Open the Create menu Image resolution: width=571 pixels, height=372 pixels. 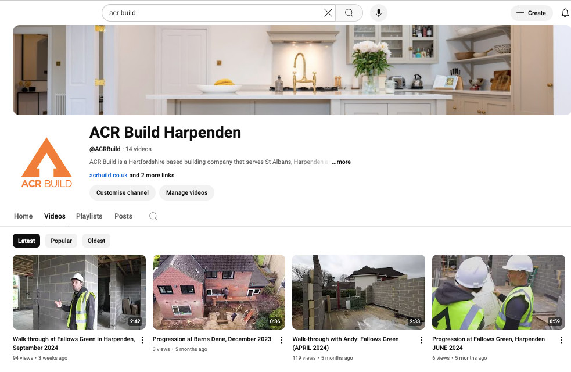point(532,13)
